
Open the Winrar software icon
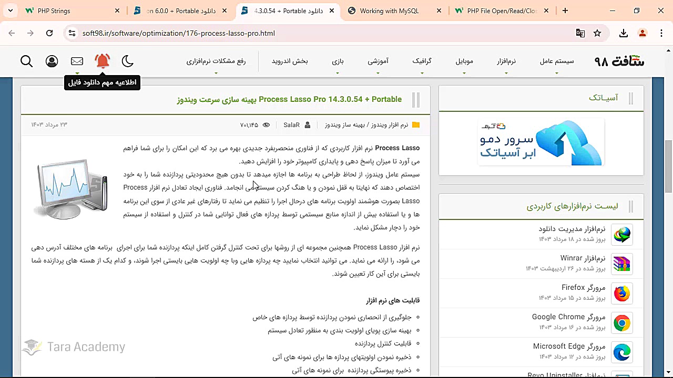click(x=622, y=264)
